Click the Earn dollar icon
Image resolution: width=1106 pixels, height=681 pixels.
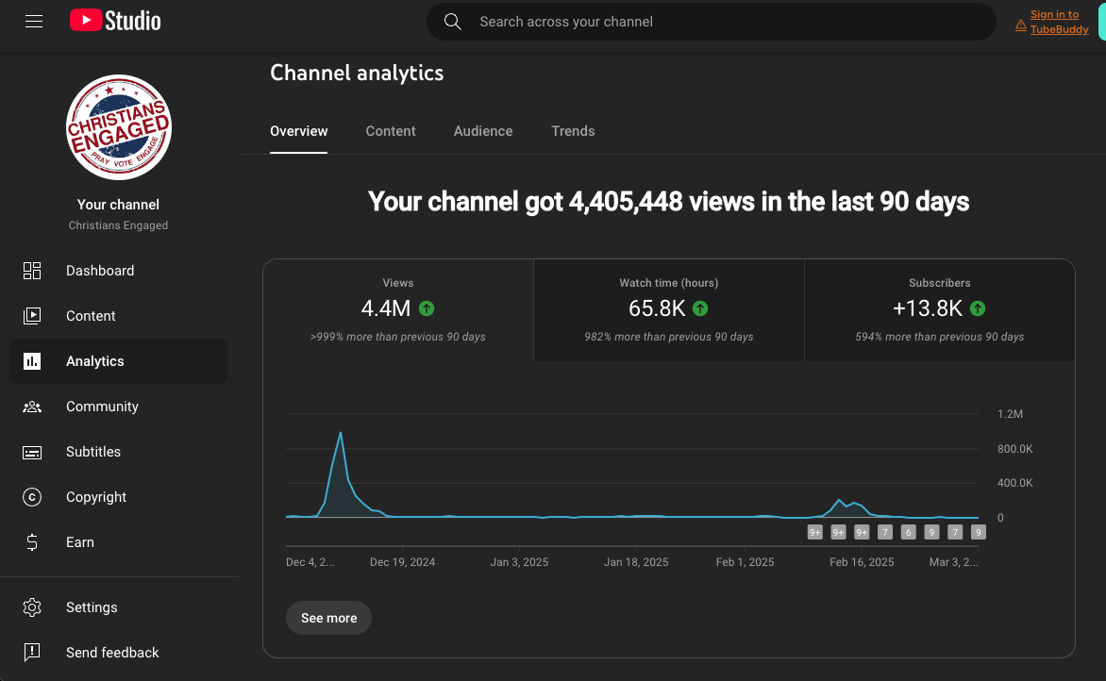32,542
